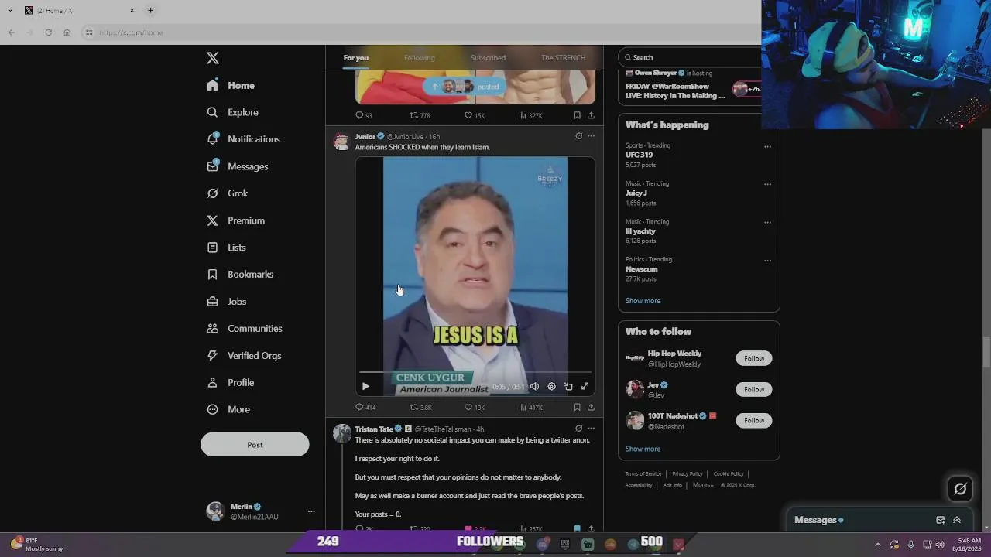
Task: Open the Explore page
Action: 233,112
